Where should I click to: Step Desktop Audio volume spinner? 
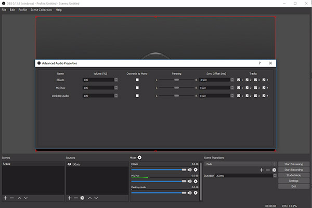[x=116, y=96]
